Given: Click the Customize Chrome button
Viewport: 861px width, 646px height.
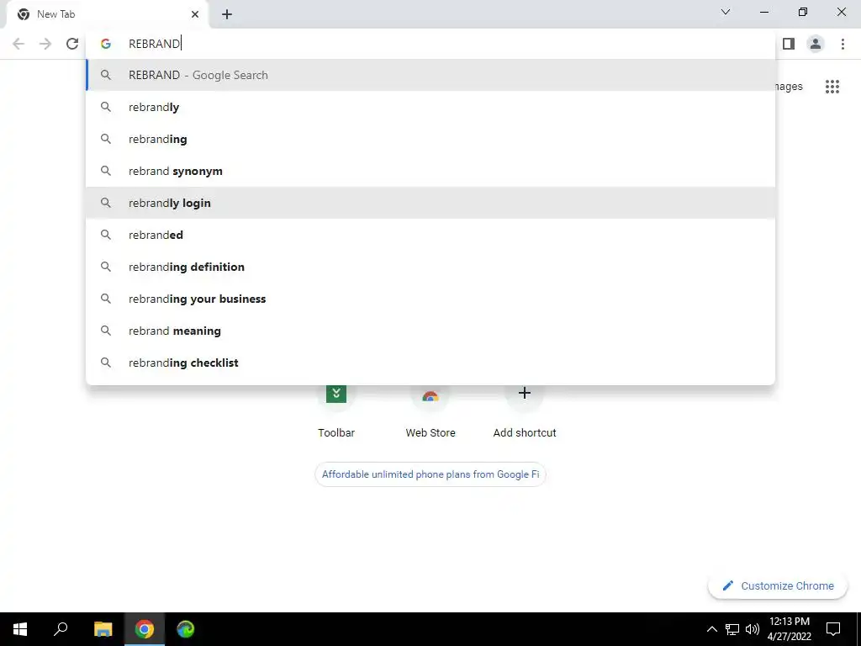Looking at the screenshot, I should [x=778, y=585].
